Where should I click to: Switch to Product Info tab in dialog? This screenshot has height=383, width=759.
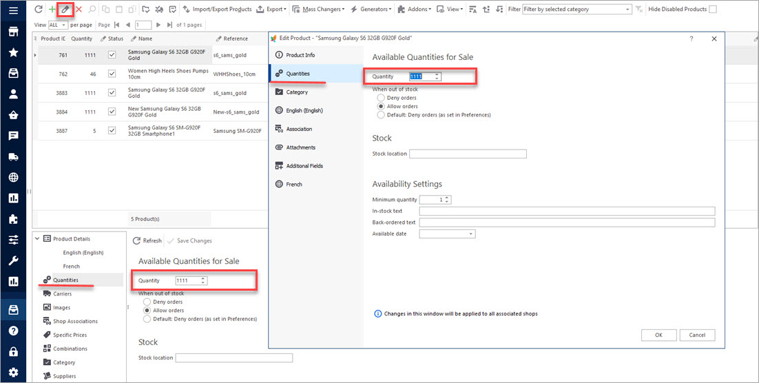pos(315,54)
